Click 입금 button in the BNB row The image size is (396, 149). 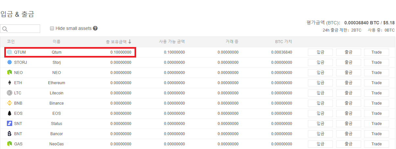[320, 103]
